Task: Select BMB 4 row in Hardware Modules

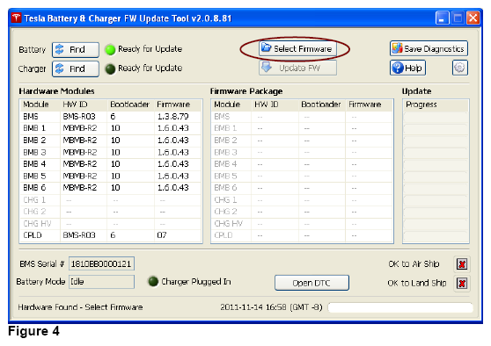Action: (111, 164)
